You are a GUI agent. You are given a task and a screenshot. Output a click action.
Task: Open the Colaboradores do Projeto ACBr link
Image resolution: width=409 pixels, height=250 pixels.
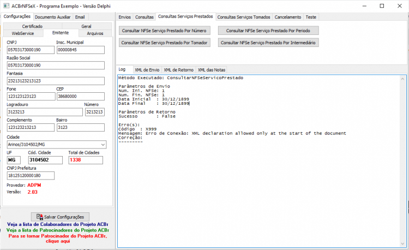tap(58, 224)
